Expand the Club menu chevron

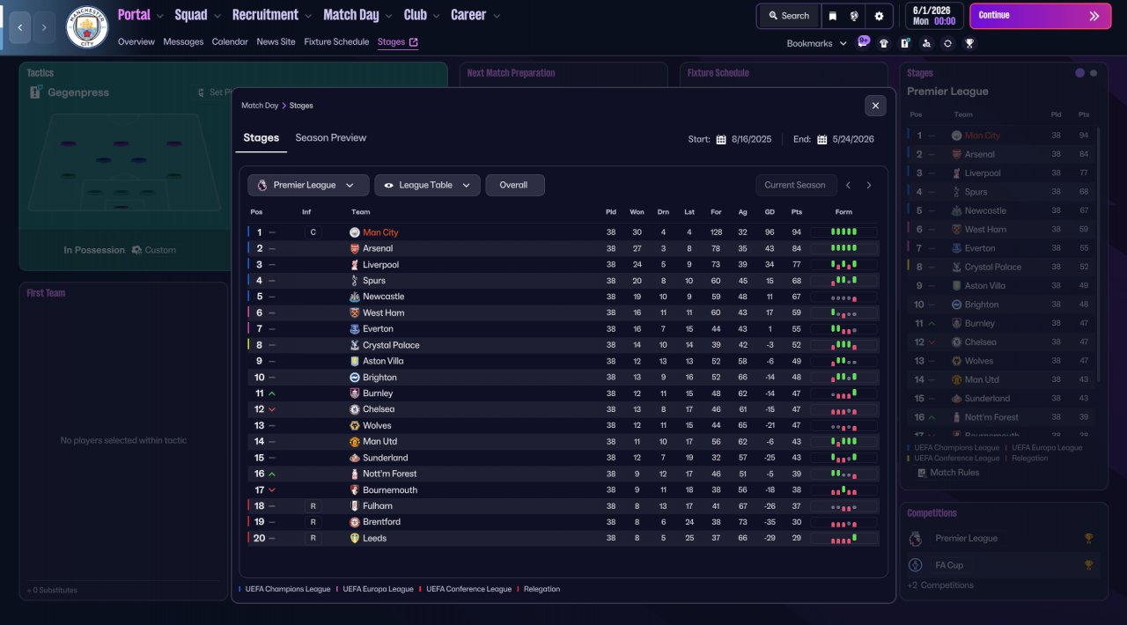[437, 16]
